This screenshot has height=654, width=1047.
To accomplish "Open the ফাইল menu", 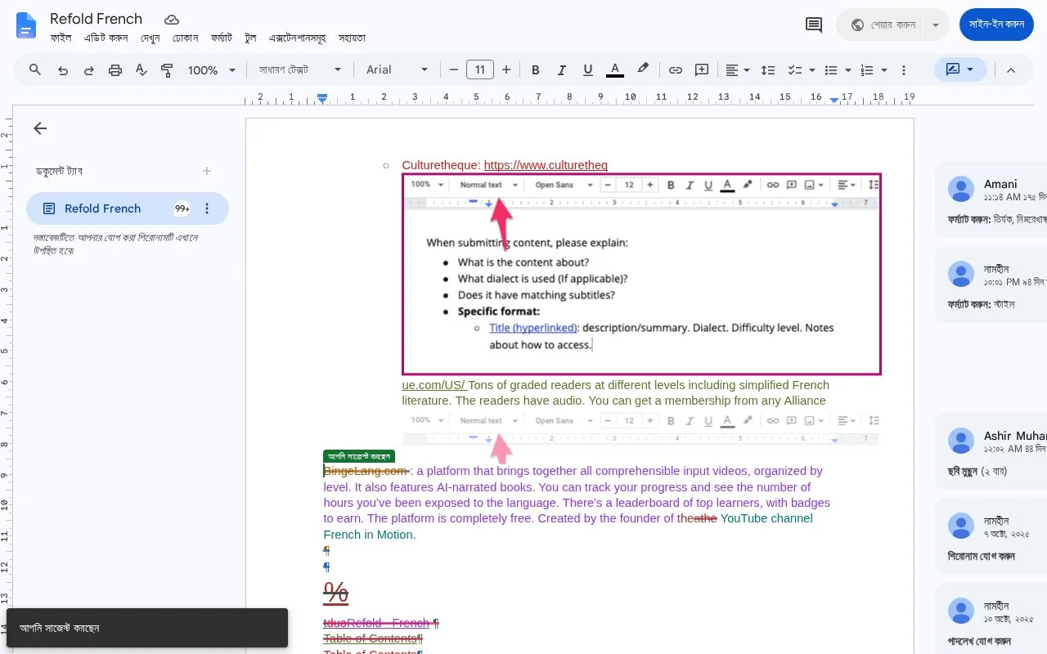I will [x=61, y=38].
